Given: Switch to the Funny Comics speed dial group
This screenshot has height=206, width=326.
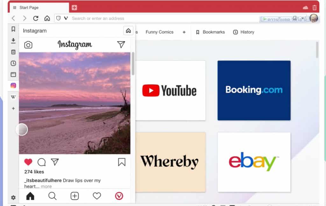Looking at the screenshot, I should point(159,32).
